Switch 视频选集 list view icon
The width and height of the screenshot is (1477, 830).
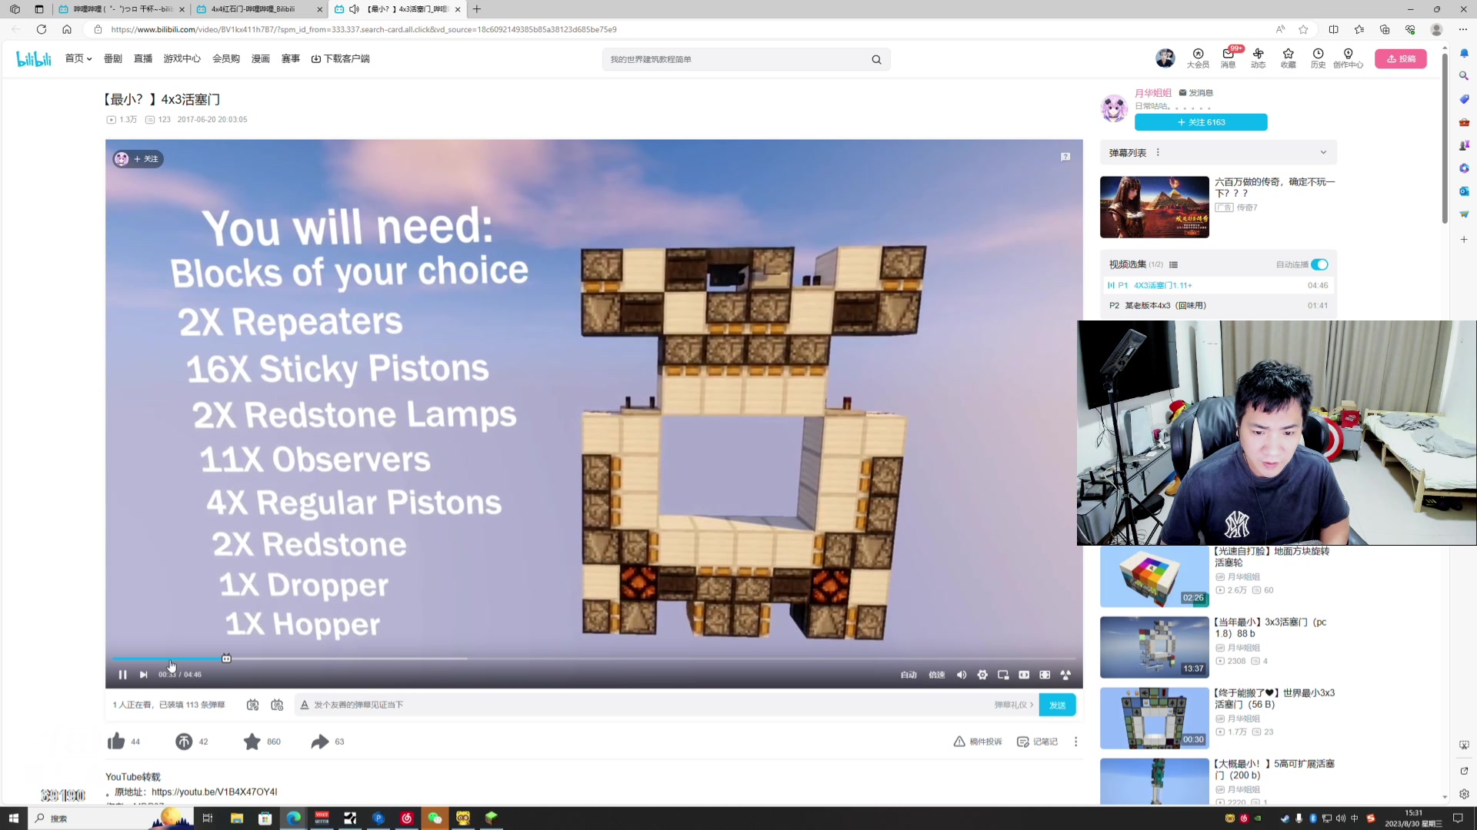pos(1173,264)
